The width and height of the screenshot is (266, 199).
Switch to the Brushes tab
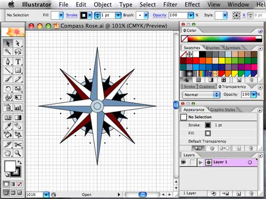click(x=212, y=48)
